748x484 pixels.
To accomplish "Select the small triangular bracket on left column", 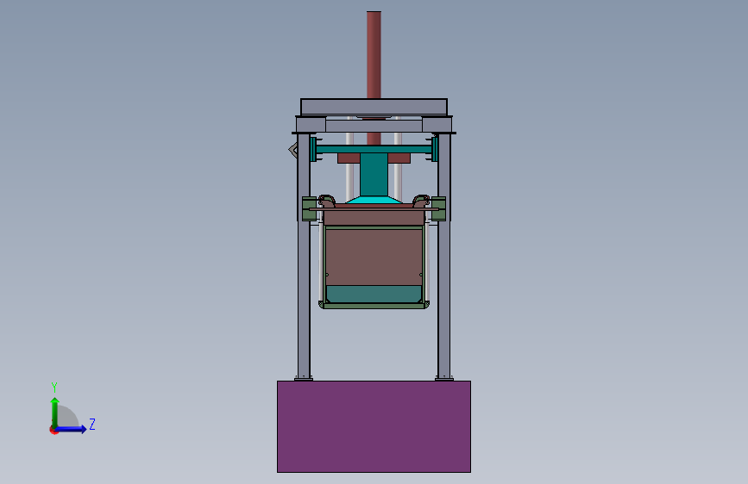I will (293, 150).
